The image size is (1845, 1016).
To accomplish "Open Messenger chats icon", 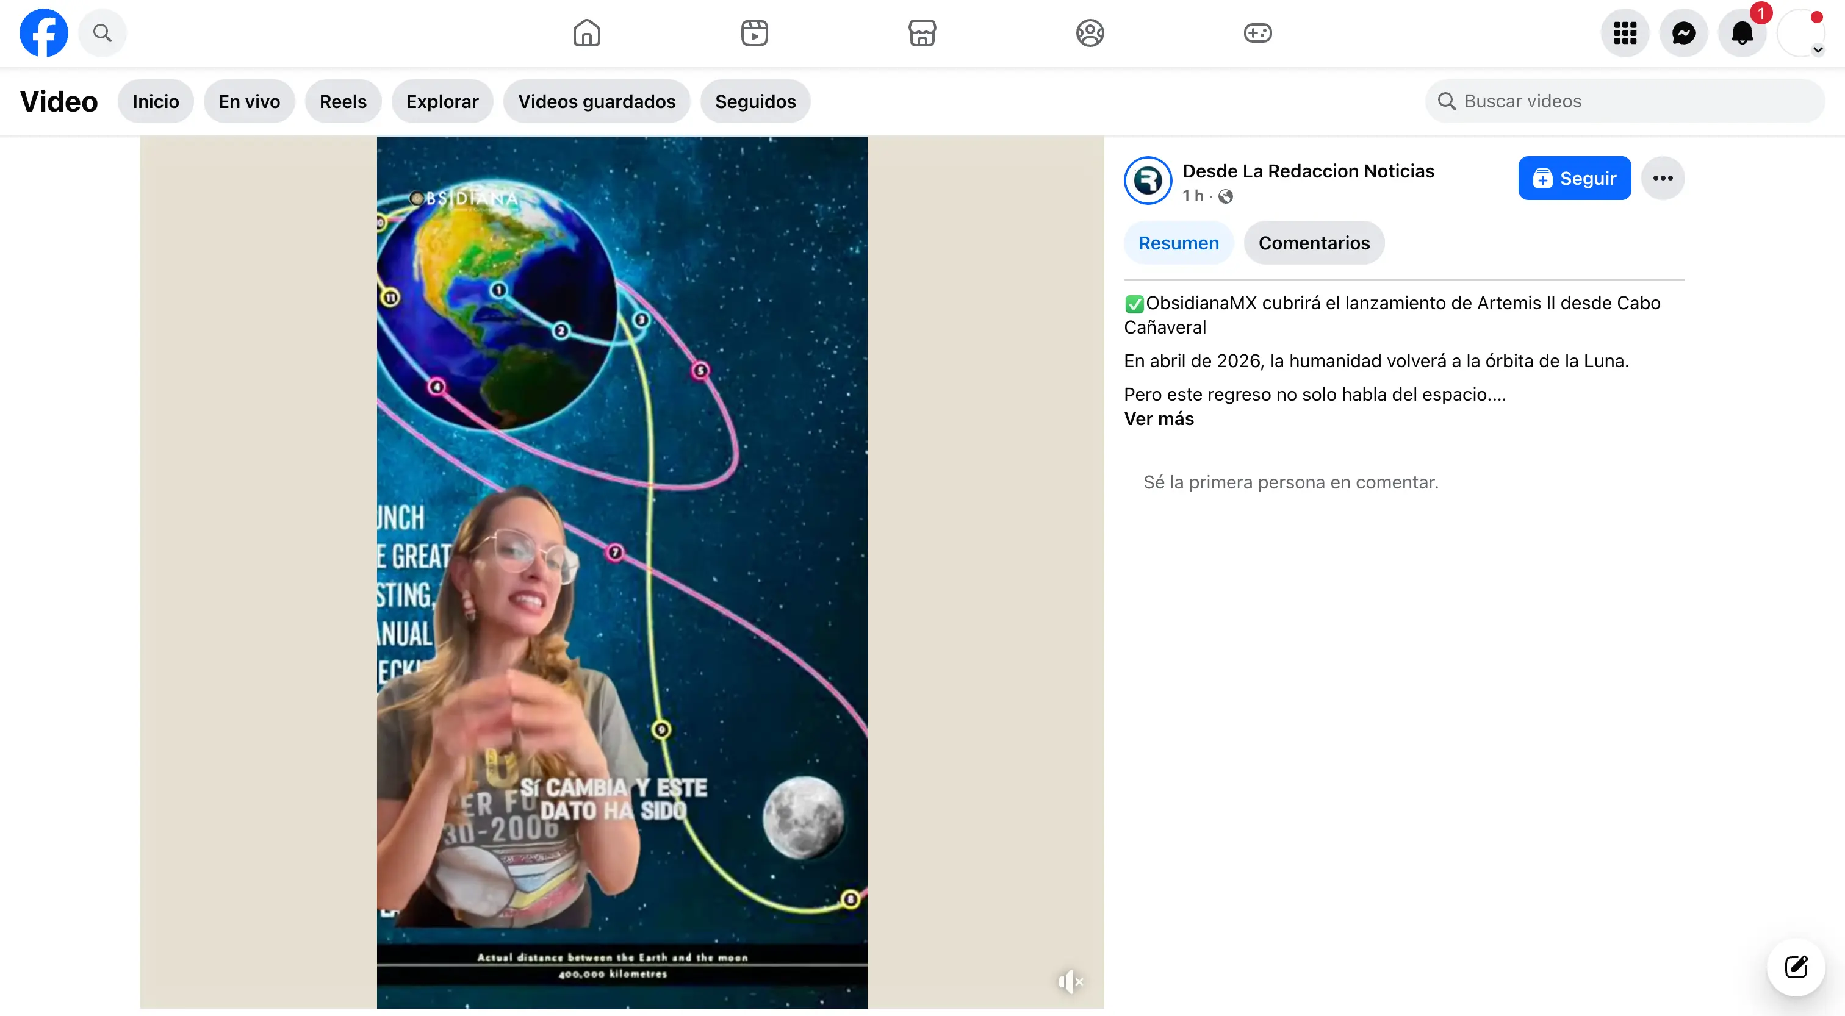I will click(x=1683, y=33).
